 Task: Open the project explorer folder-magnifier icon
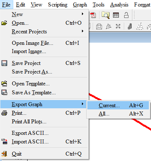pyautogui.click(x=106, y=15)
